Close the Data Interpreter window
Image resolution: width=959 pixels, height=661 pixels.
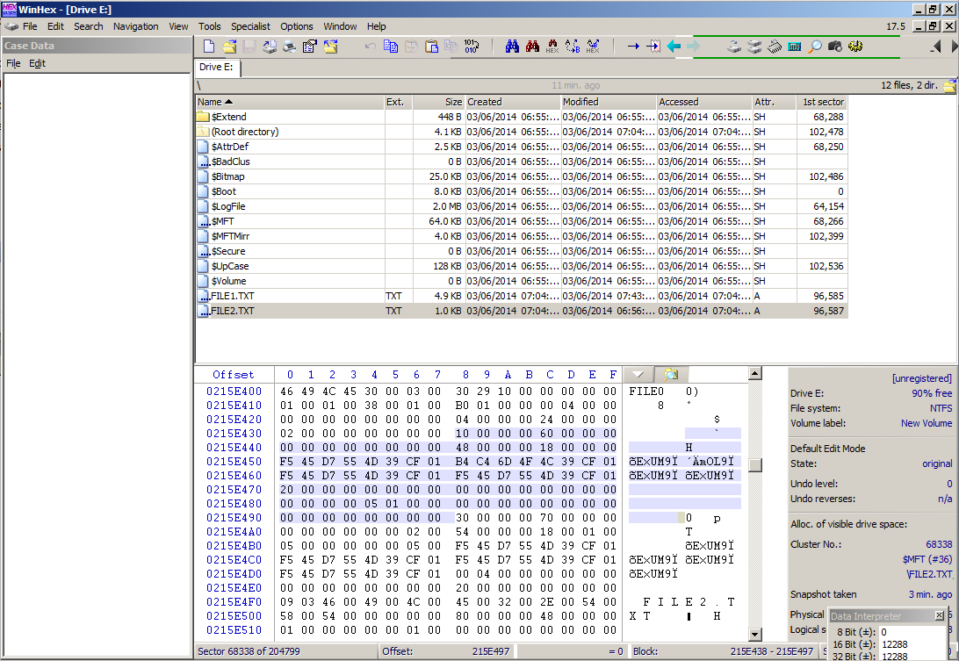tap(939, 616)
